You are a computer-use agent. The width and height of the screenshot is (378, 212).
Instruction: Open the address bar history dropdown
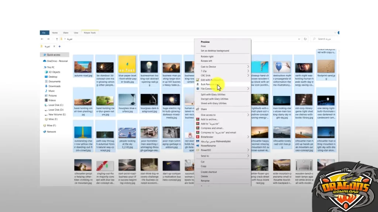click(299, 39)
